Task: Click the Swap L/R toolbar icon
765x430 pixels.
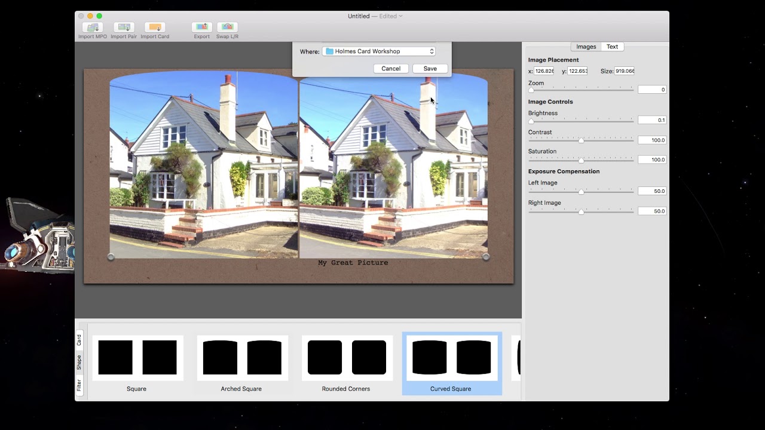Action: tap(227, 27)
